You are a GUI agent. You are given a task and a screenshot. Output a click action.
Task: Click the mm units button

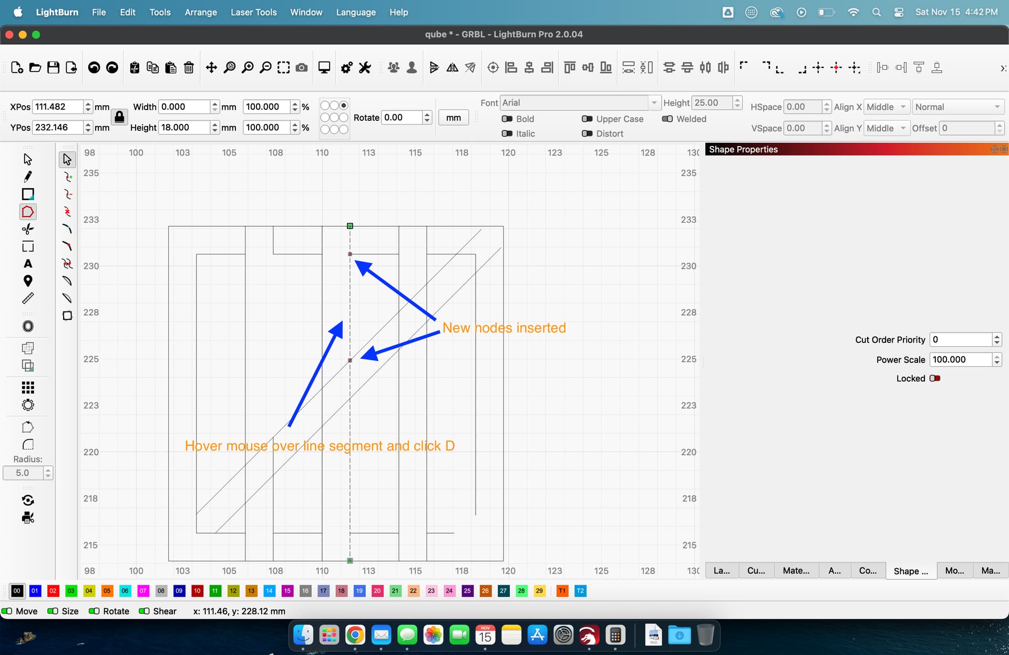pos(453,118)
